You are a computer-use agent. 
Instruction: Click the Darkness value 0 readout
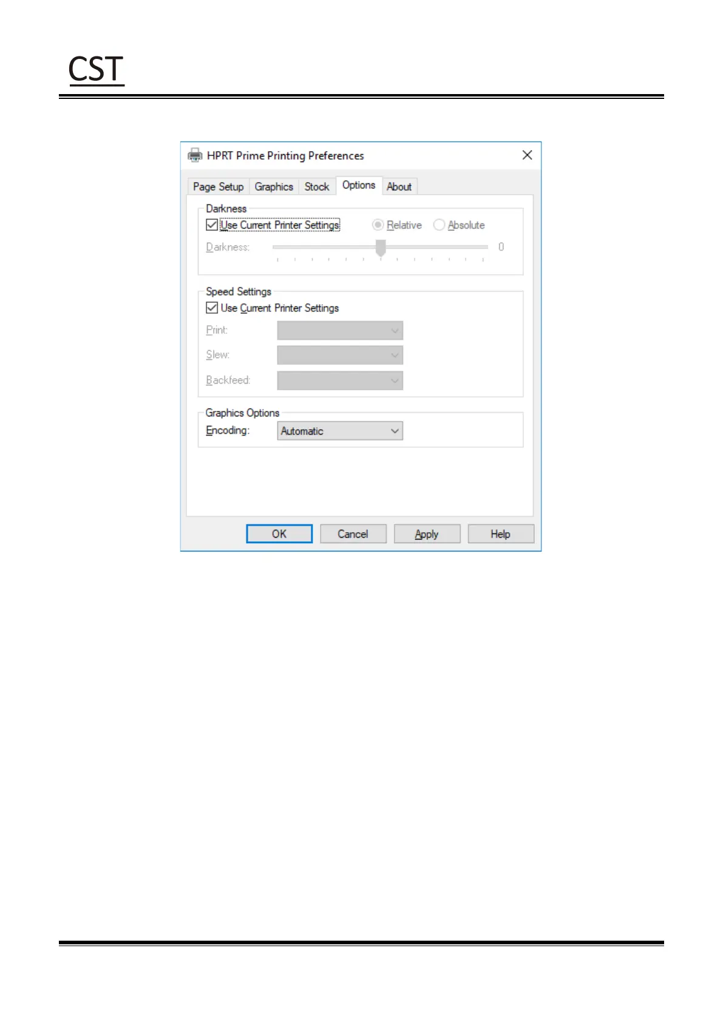pyautogui.click(x=501, y=247)
